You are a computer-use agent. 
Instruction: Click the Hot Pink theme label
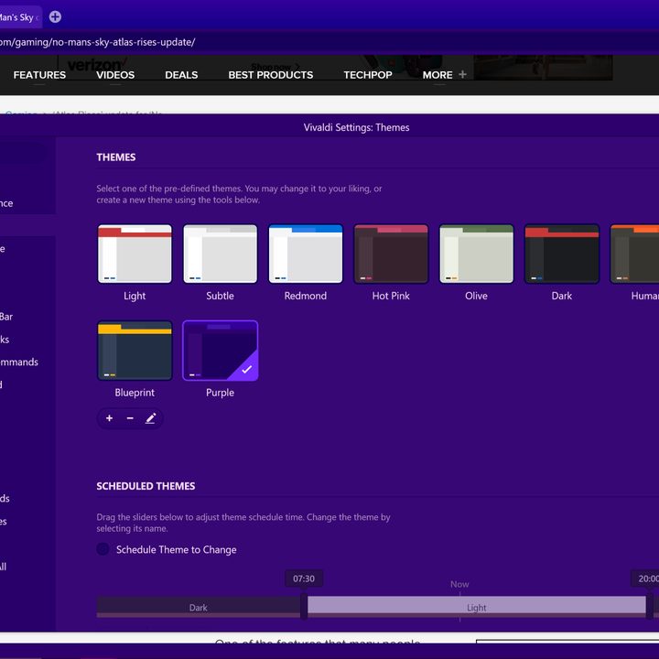[x=391, y=296]
